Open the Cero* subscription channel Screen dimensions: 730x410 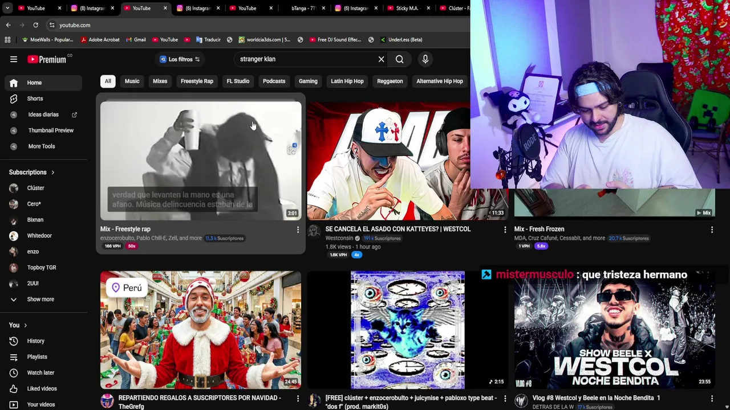pyautogui.click(x=43, y=204)
